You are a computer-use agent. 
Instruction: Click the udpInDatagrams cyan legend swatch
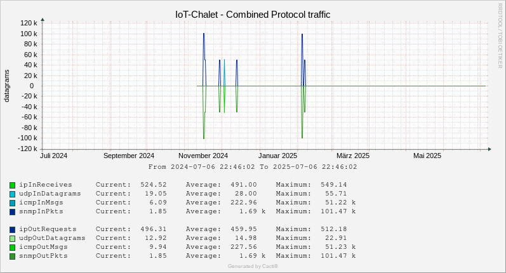point(12,194)
